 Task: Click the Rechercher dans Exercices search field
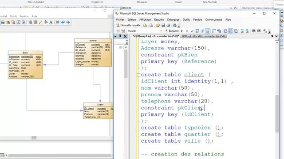point(257,8)
